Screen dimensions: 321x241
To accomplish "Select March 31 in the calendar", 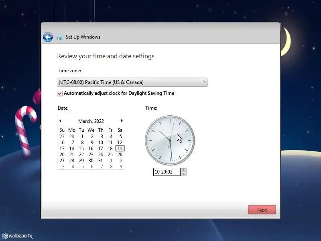I will pos(100,161).
